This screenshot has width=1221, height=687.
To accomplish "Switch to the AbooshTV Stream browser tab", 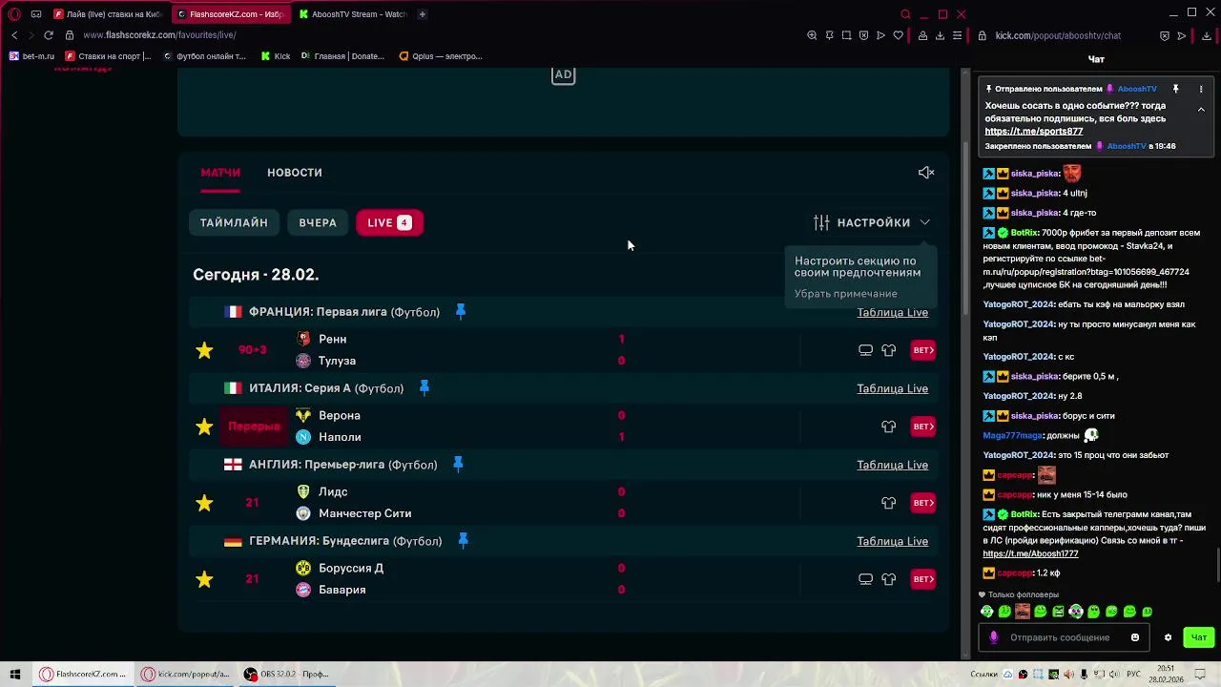I will click(x=352, y=14).
